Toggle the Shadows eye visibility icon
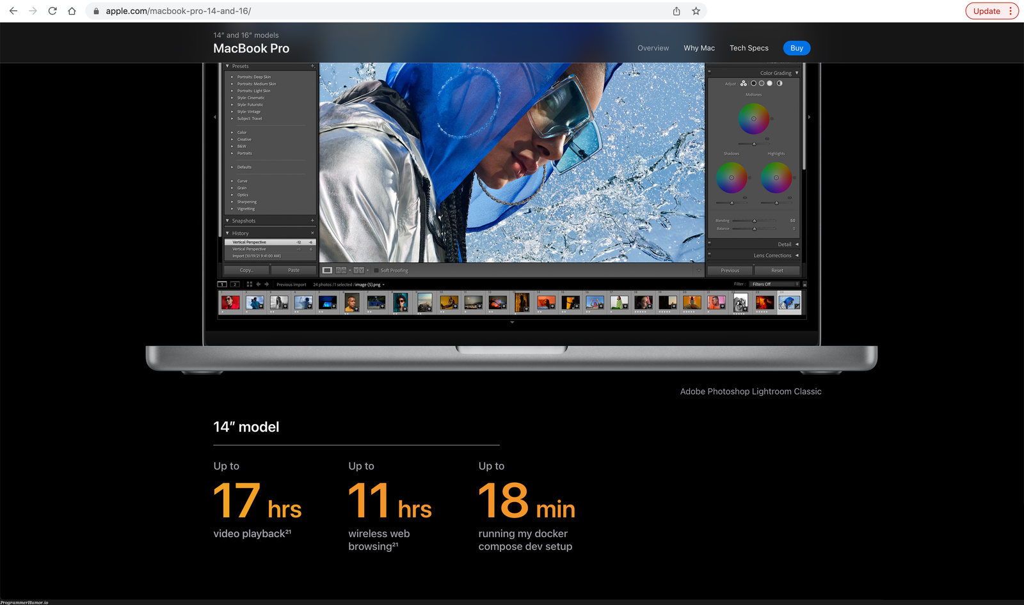 [744, 198]
